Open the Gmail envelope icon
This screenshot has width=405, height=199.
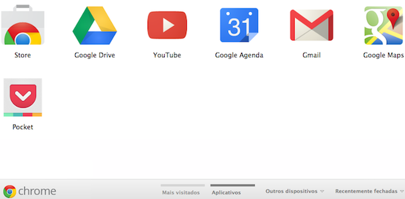pos(312,25)
